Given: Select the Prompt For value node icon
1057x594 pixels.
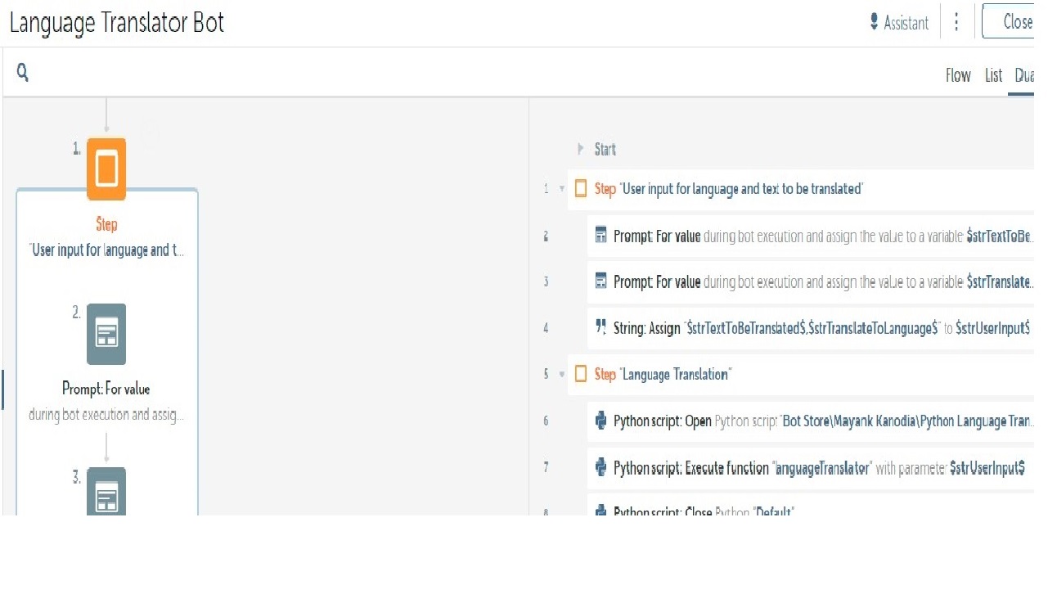Looking at the screenshot, I should pyautogui.click(x=106, y=334).
